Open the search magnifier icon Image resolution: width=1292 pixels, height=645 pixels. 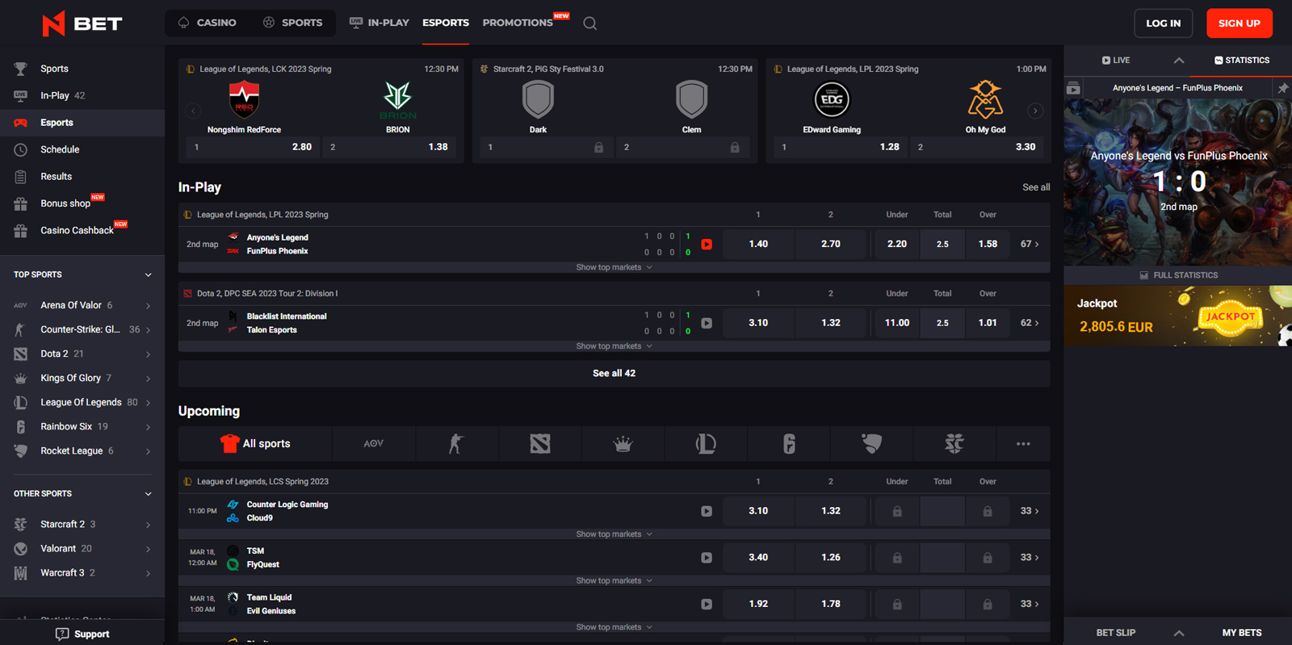pos(590,23)
